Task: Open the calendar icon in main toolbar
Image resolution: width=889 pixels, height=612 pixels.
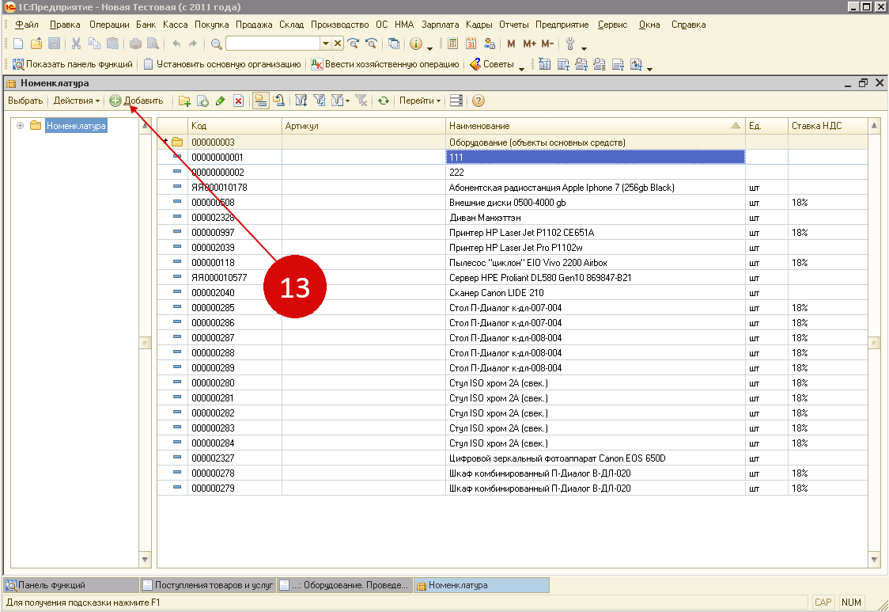Action: tap(471, 44)
